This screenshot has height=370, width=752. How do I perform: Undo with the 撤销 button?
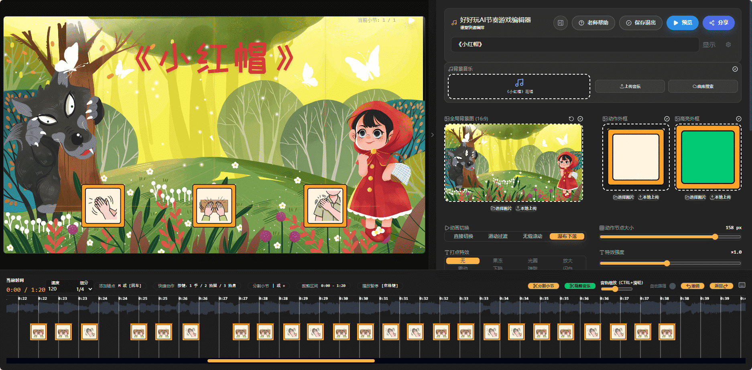tap(693, 286)
